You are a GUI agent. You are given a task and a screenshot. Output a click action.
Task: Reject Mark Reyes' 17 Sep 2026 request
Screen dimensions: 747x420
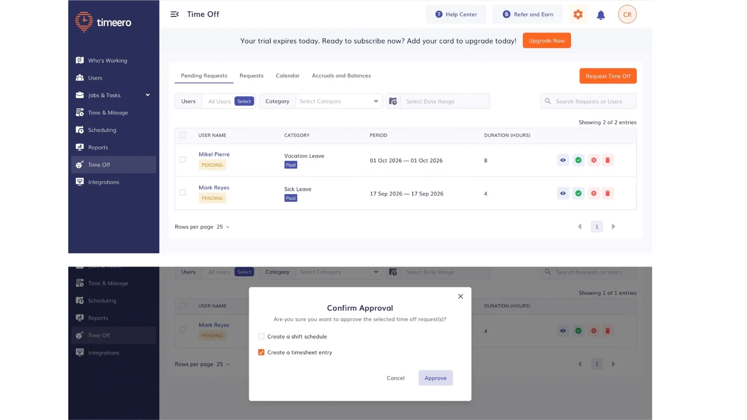(x=594, y=193)
